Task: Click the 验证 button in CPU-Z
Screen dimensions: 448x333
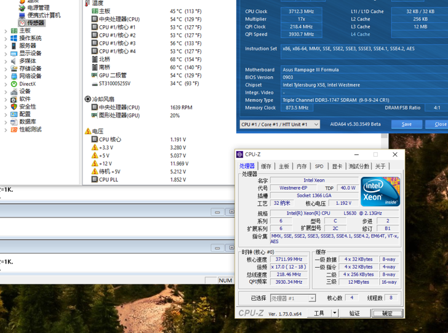Action: [354, 313]
